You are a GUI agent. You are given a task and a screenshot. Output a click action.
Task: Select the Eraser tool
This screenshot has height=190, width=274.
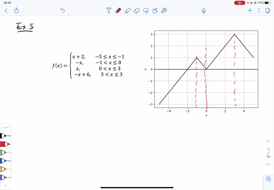(x=137, y=11)
